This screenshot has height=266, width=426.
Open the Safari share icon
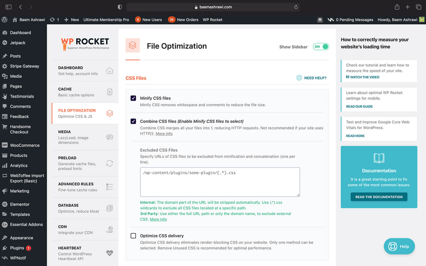pyautogui.click(x=397, y=7)
